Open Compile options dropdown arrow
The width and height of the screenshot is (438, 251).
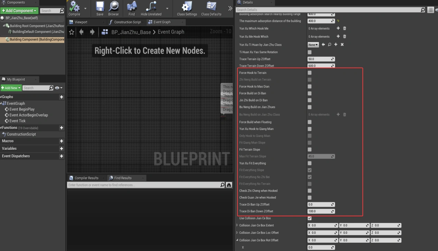coord(85,8)
